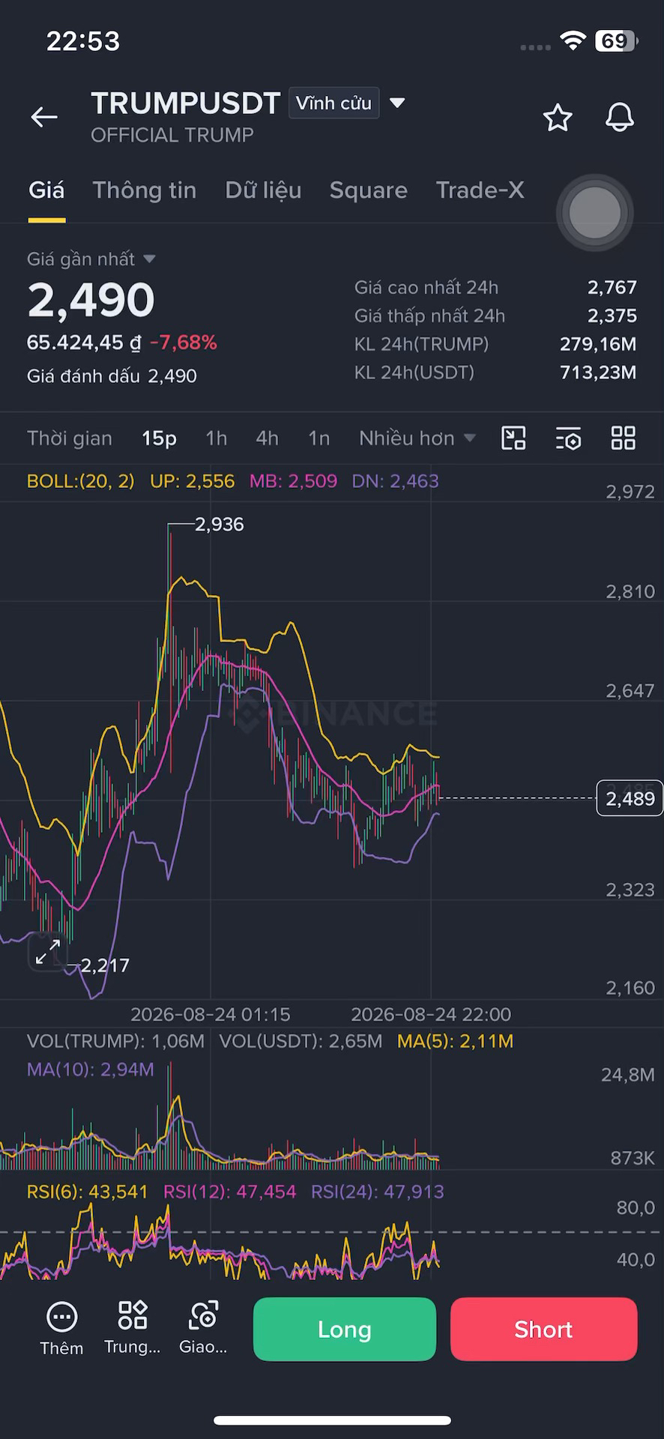This screenshot has height=1439, width=664.
Task: Open the four-square grid layout icon
Action: pos(624,438)
